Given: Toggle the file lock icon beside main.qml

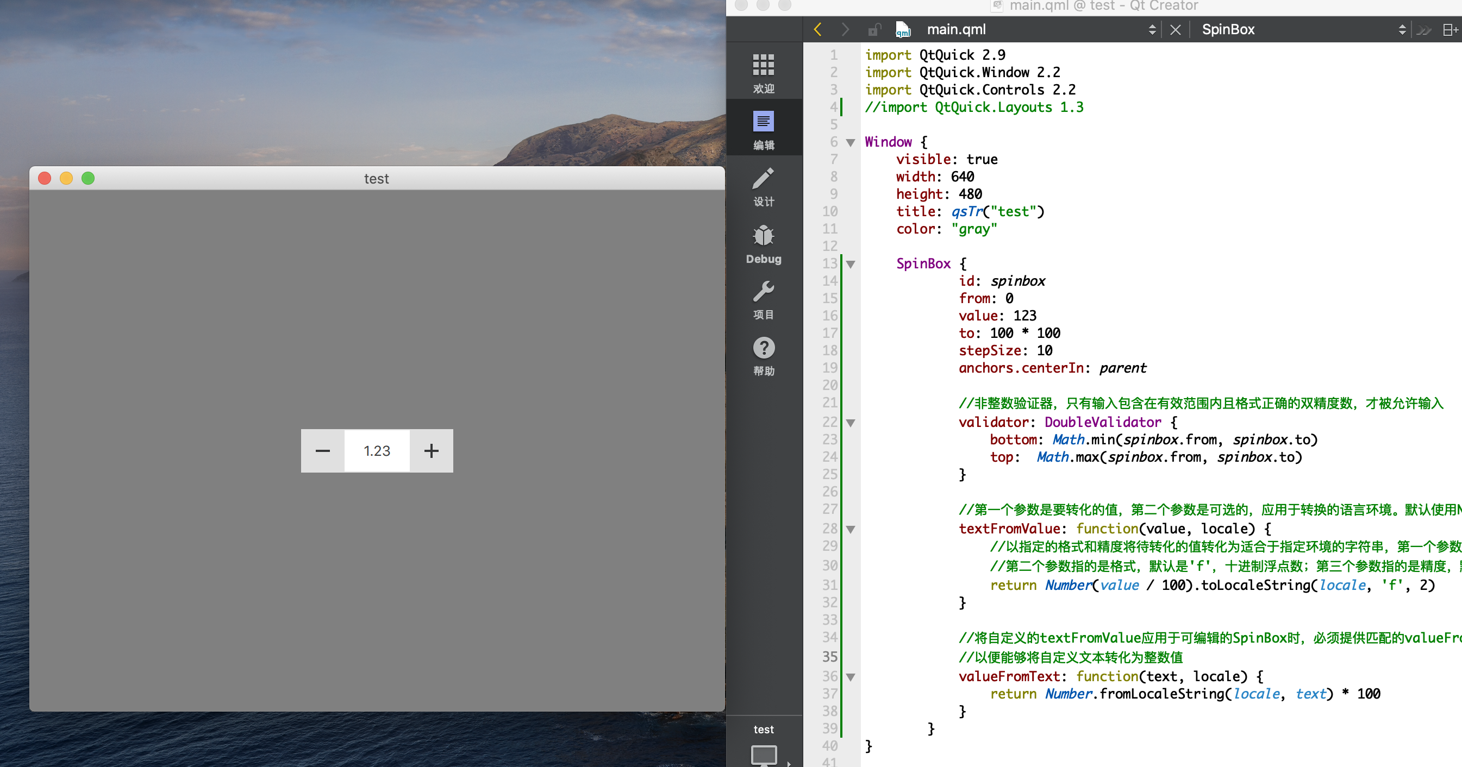Looking at the screenshot, I should [x=874, y=29].
